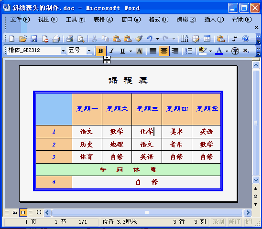Click the text direction icon
The image size is (262, 229).
coord(185,39)
